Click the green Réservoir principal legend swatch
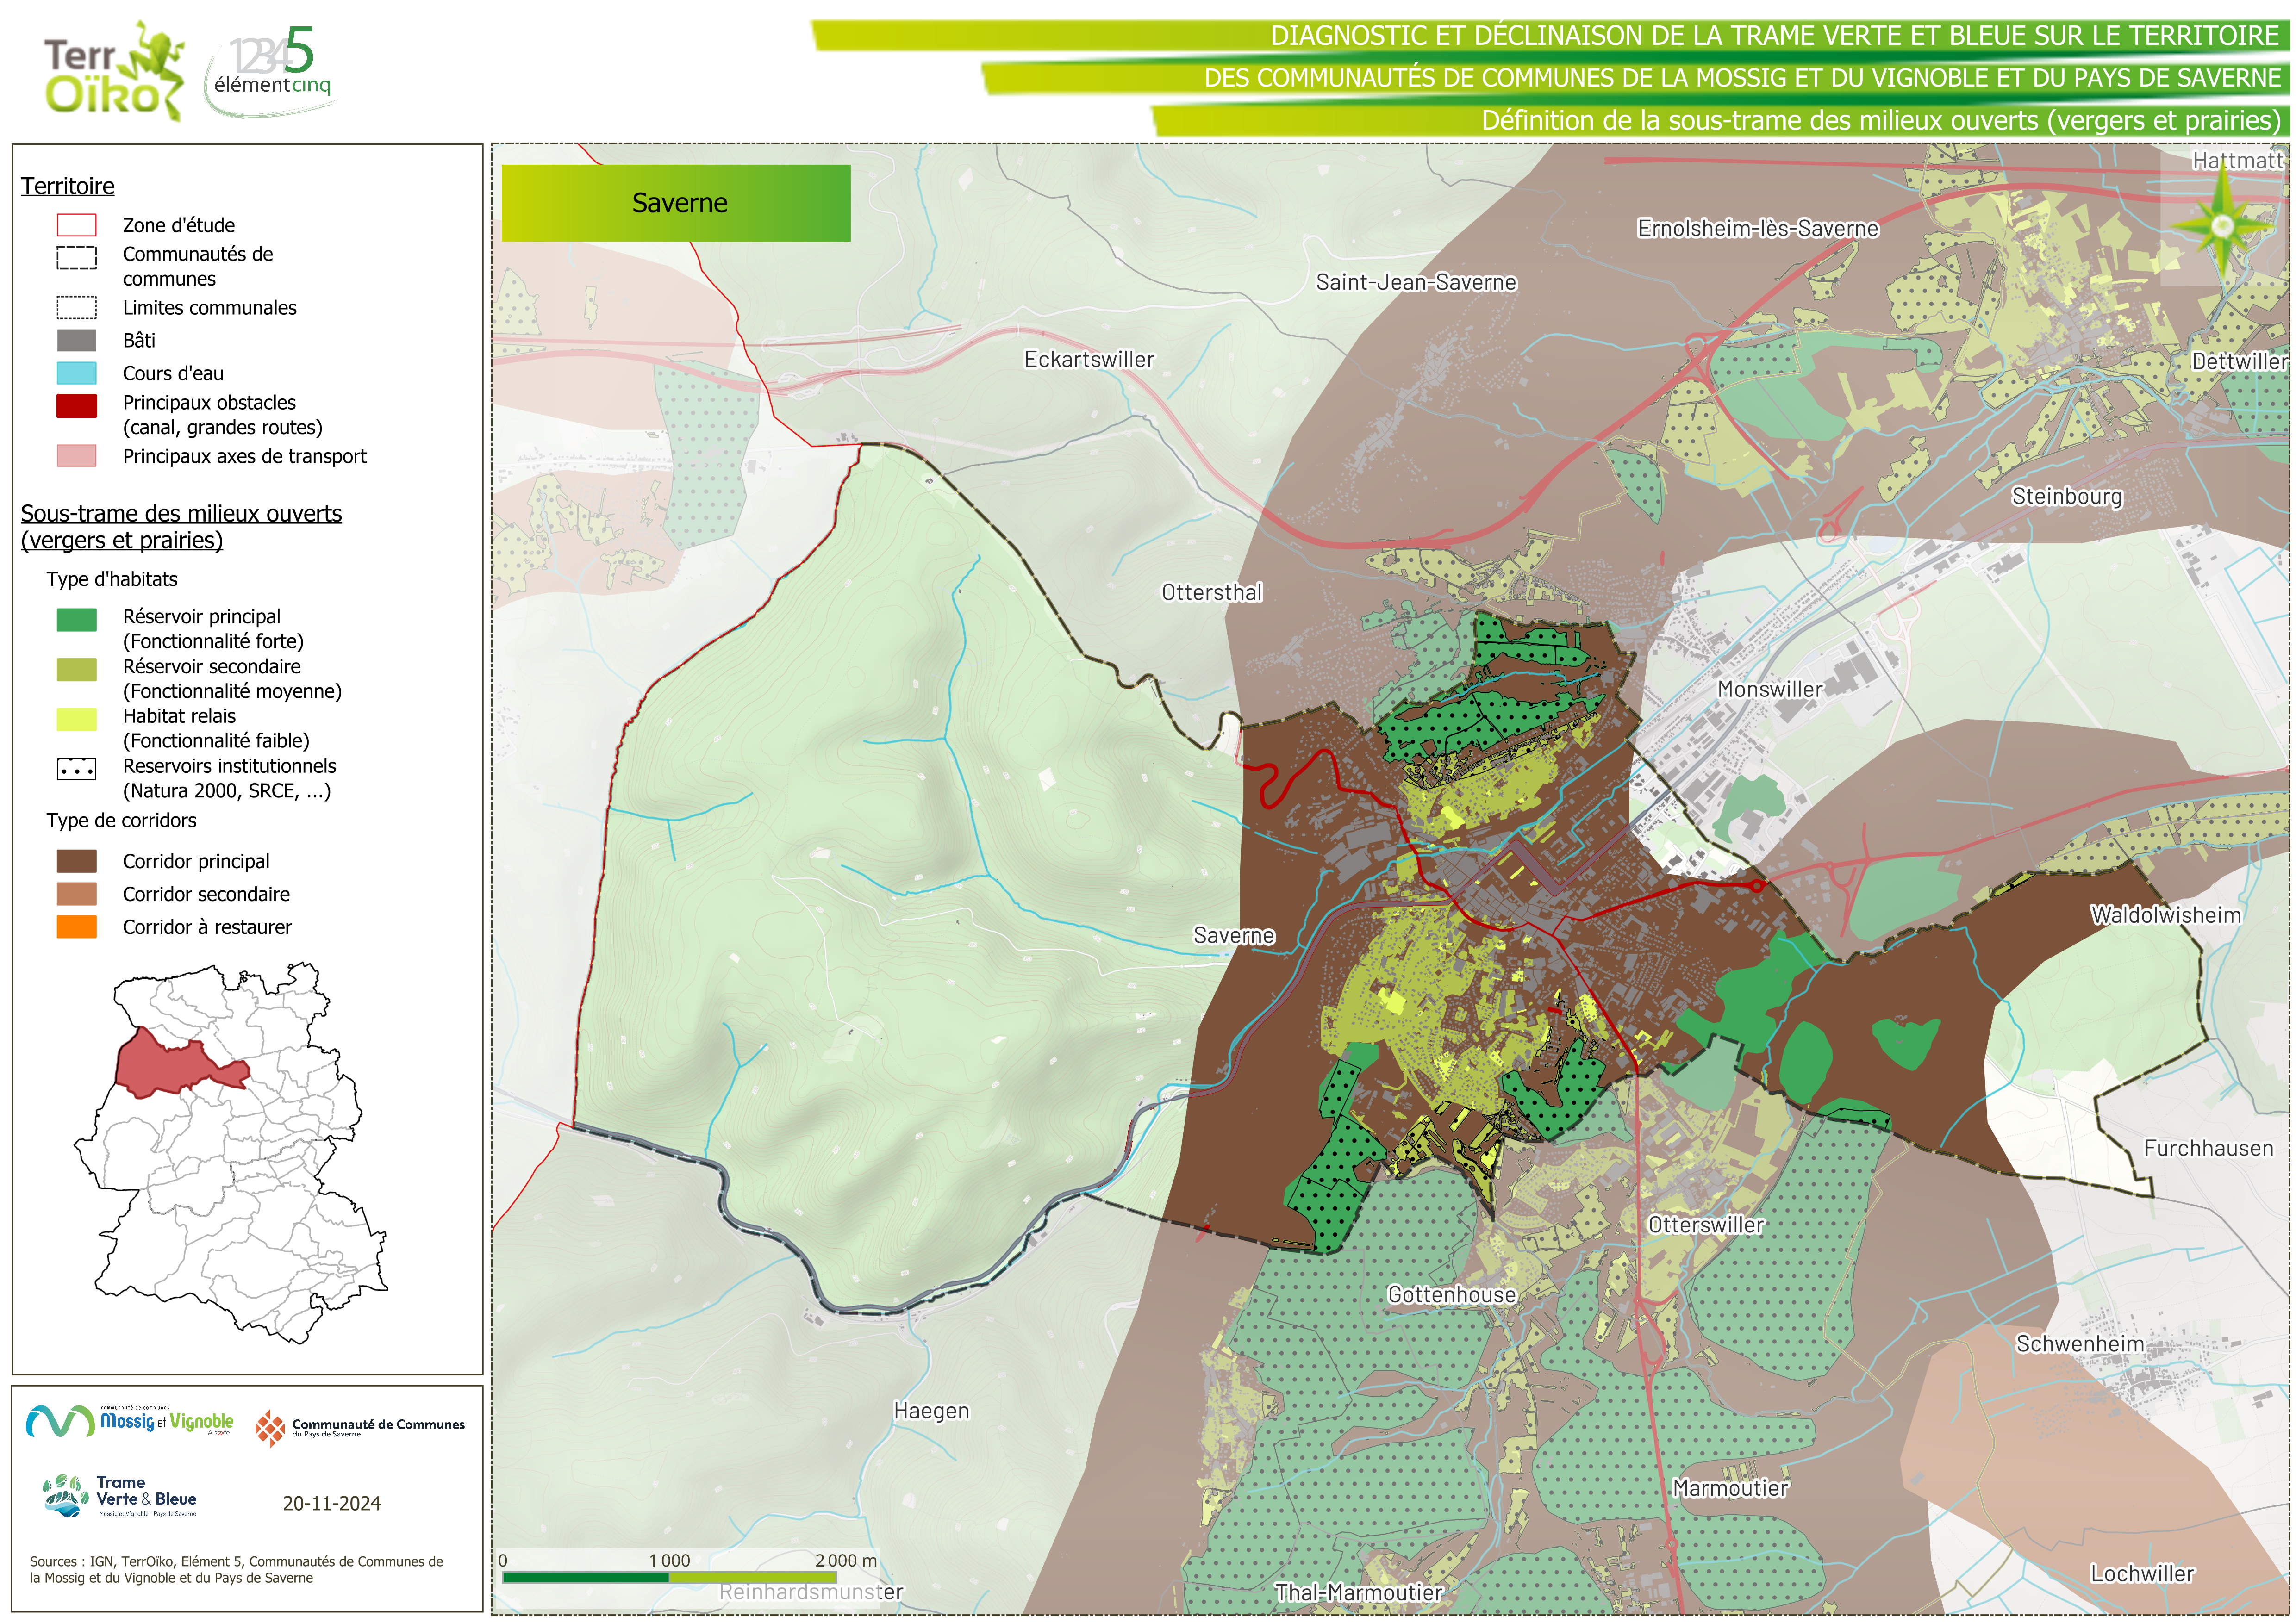Image resolution: width=2296 pixels, height=1623 pixels. pyautogui.click(x=77, y=620)
